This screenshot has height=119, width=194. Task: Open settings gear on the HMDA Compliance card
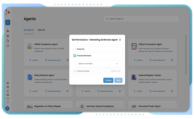(67, 60)
